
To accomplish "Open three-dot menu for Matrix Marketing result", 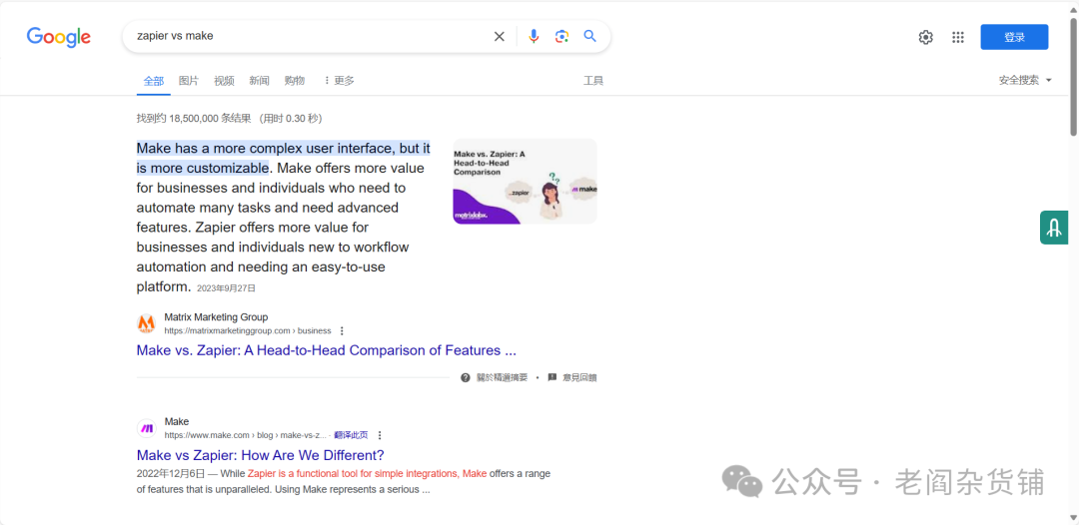I will pyautogui.click(x=342, y=330).
